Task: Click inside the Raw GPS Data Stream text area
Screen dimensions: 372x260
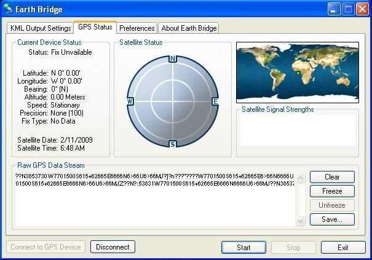Action: [155, 199]
